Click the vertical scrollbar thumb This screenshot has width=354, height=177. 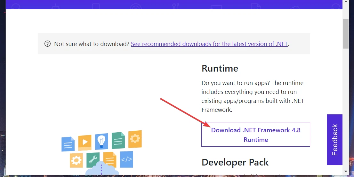tap(346, 34)
